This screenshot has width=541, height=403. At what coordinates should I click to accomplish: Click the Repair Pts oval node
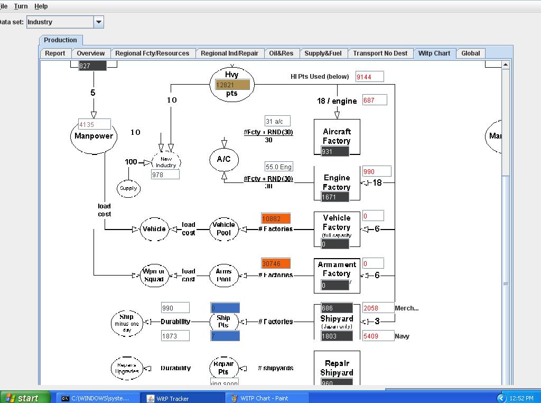tap(223, 368)
